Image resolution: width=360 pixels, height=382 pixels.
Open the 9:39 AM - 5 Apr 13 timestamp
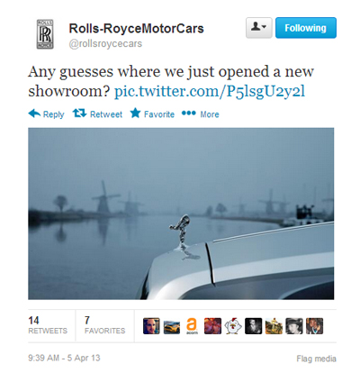pyautogui.click(x=64, y=358)
